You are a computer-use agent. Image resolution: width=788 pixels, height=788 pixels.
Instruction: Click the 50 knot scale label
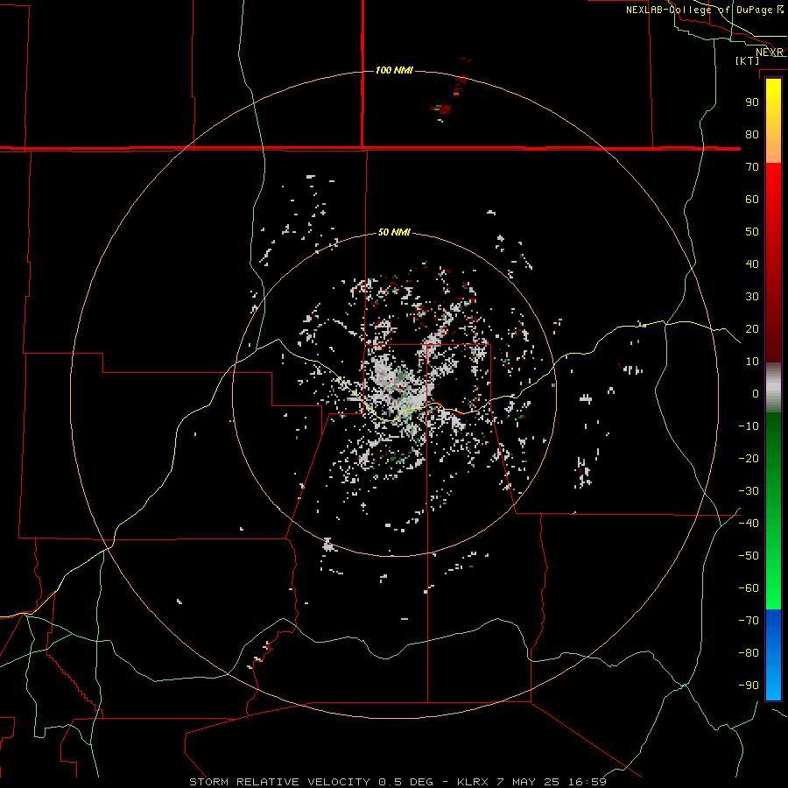point(752,232)
